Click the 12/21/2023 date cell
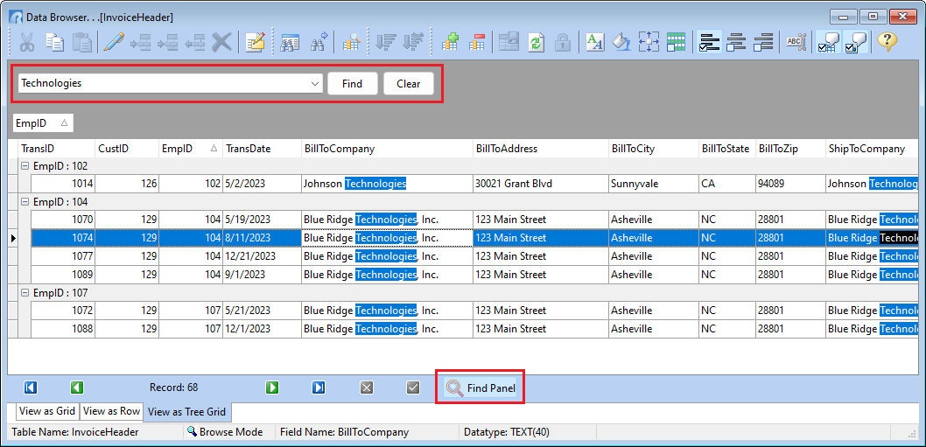 (262, 256)
